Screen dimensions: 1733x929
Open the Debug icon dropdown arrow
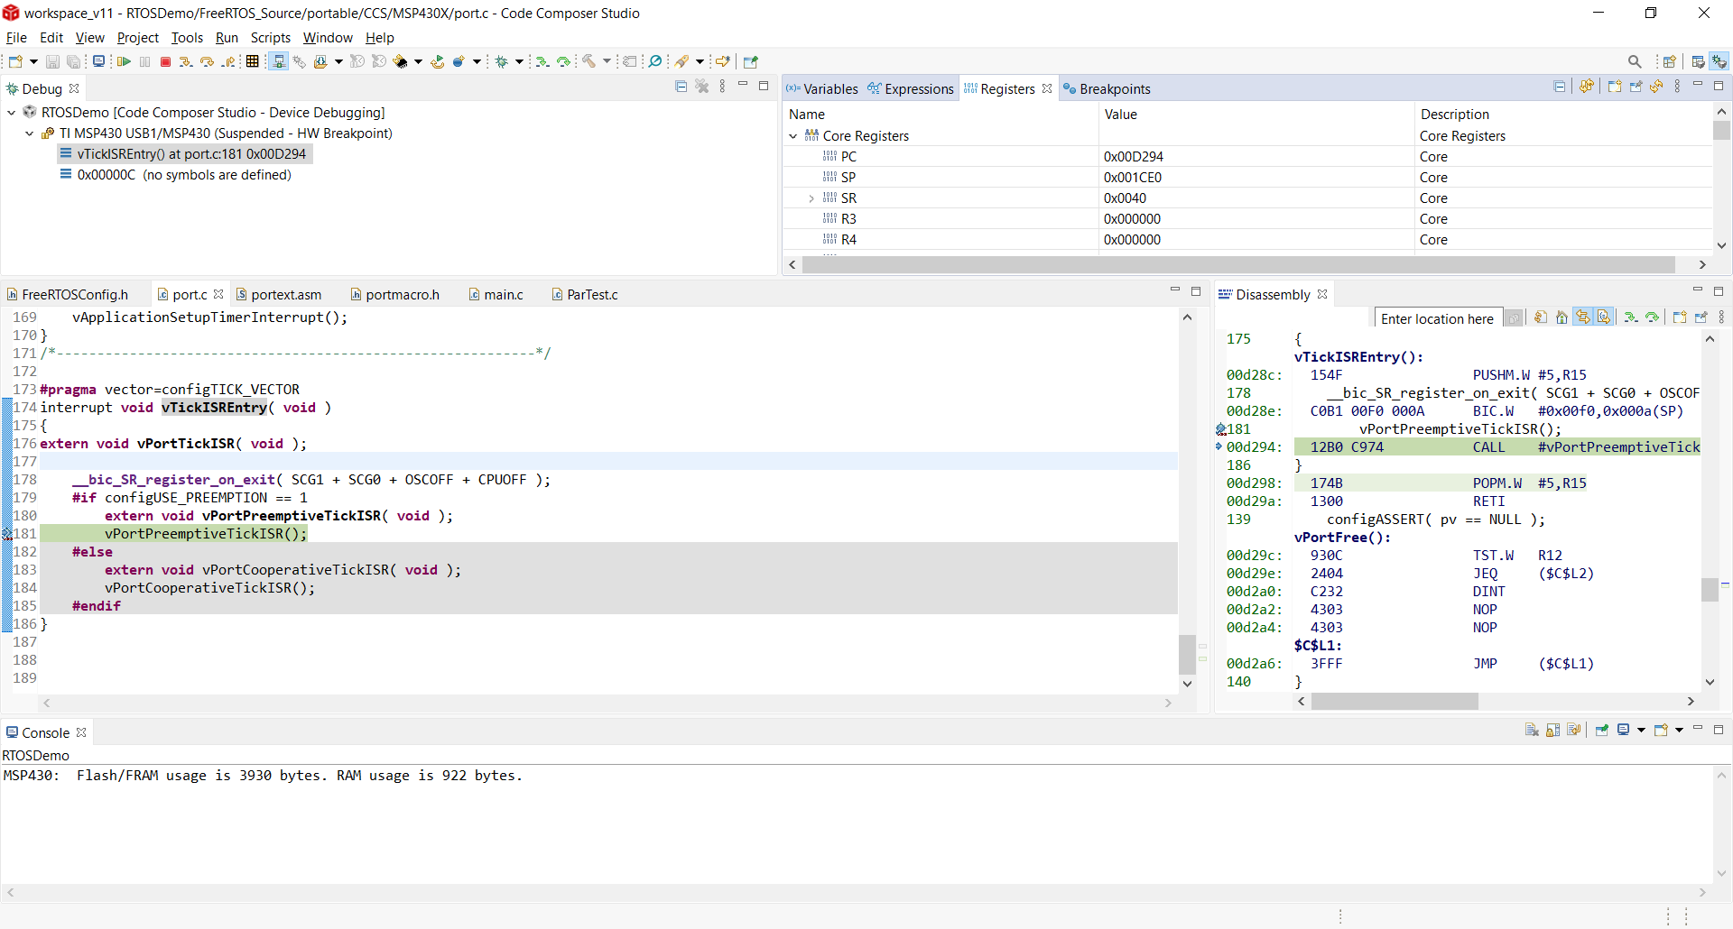(x=519, y=61)
